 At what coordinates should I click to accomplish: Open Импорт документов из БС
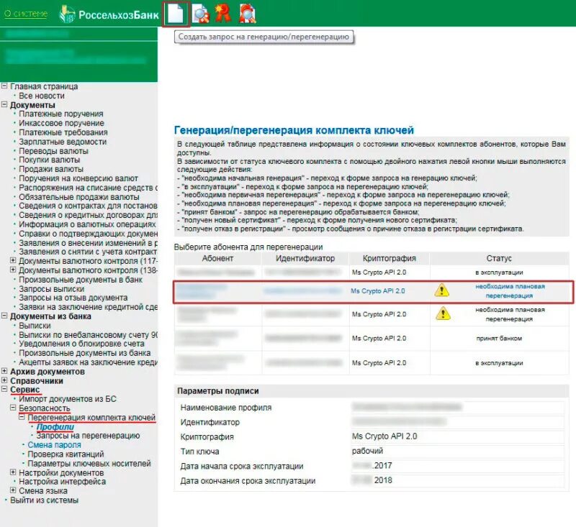tap(68, 398)
